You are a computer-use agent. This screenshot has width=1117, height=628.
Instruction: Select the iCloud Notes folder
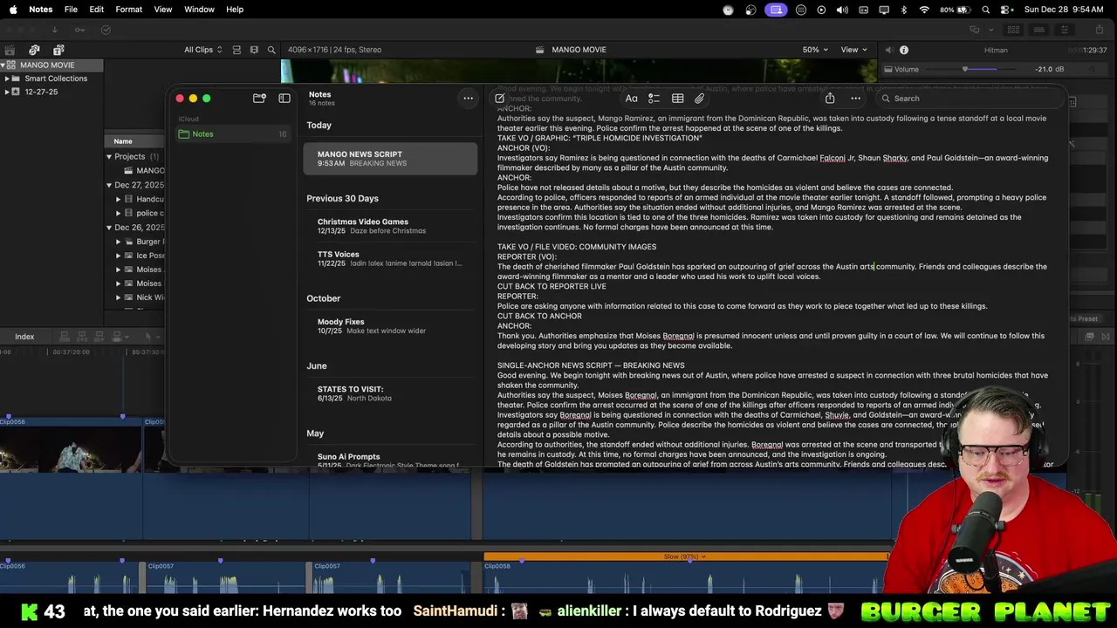(232, 134)
